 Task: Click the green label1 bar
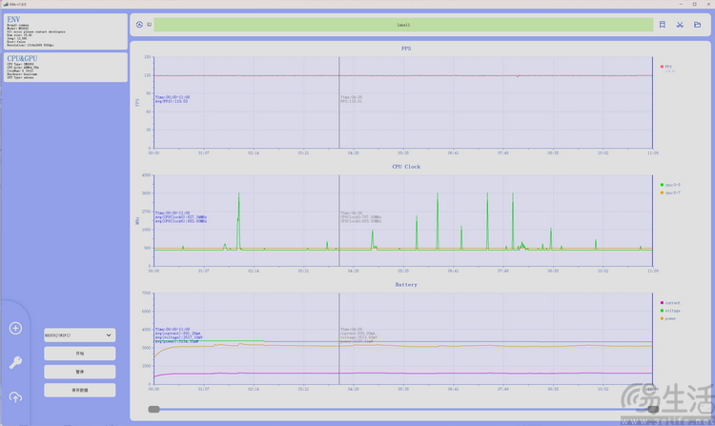click(x=403, y=25)
